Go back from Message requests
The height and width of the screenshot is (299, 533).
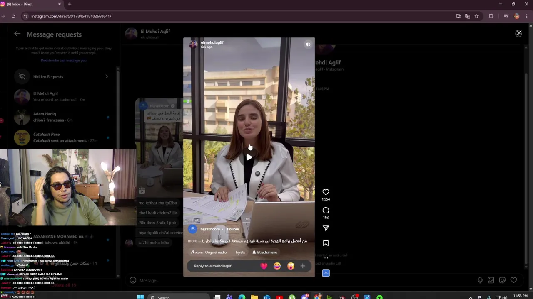[x=17, y=34]
